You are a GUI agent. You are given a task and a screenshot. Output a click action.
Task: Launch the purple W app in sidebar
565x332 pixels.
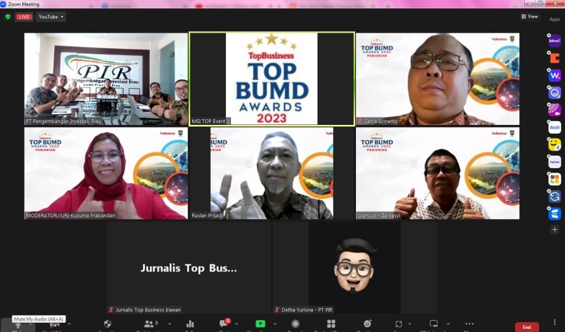tap(554, 75)
